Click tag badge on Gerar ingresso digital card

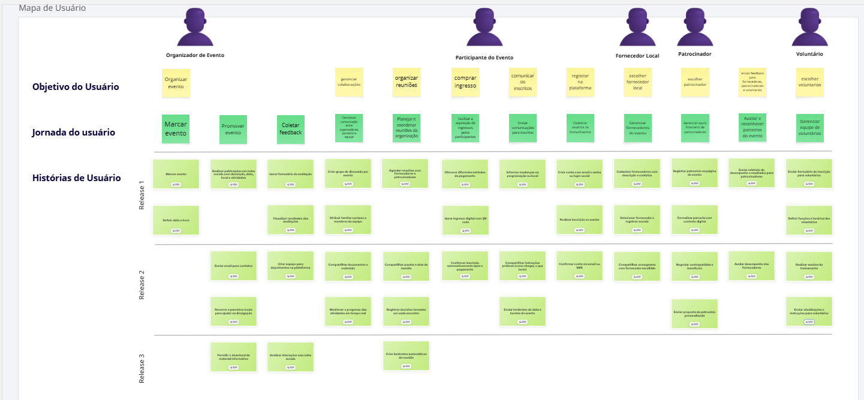coord(465,230)
